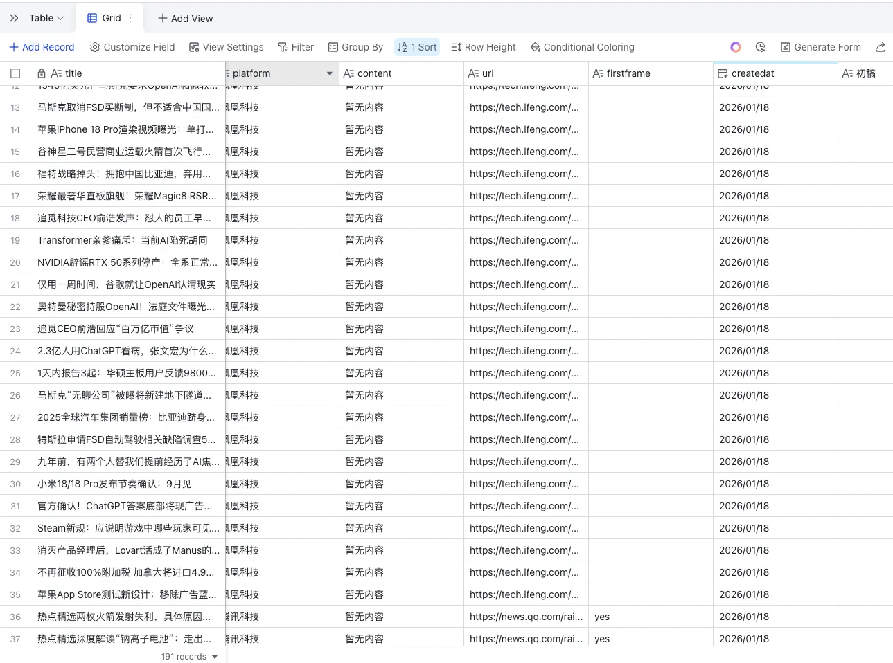Click the lock icon on title column

(x=42, y=73)
